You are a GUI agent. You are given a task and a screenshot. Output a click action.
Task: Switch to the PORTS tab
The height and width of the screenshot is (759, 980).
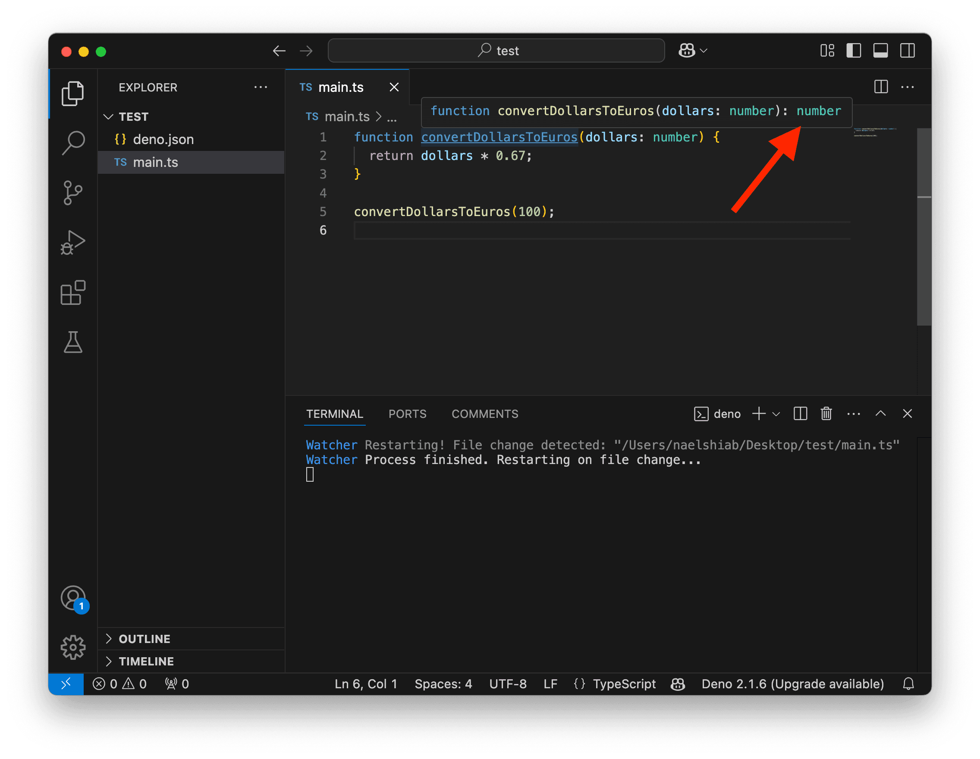pos(408,414)
